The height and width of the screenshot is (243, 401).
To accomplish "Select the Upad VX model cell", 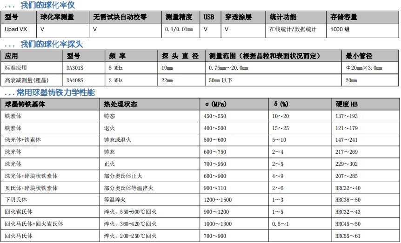I will pyautogui.click(x=16, y=29).
